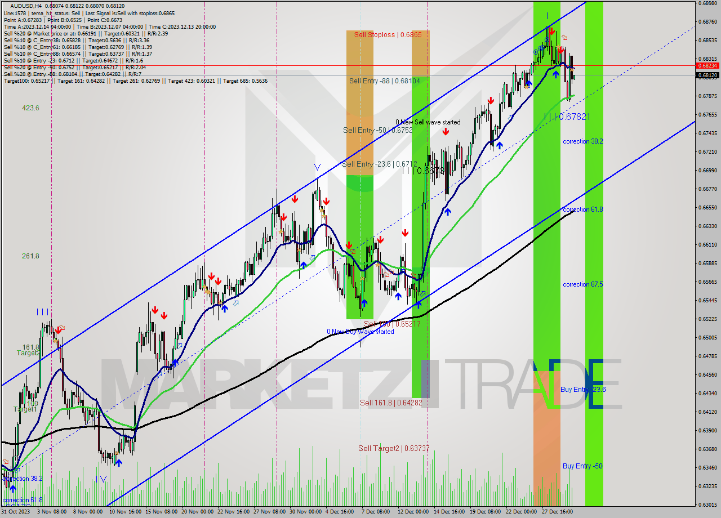Image resolution: width=721 pixels, height=518 pixels.
Task: Click the '30 Nov 00:00' time label
Action: click(x=306, y=512)
